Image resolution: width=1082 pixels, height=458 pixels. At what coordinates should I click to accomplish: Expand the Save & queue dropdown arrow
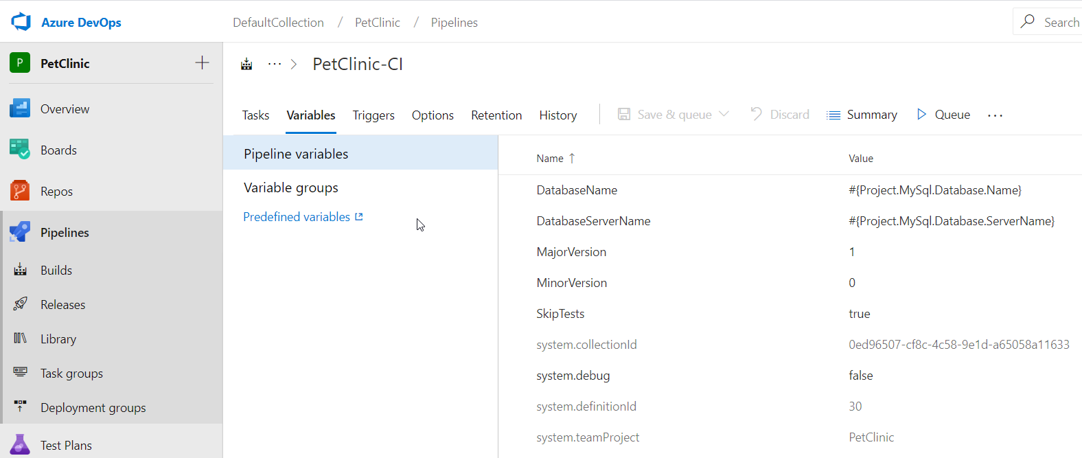(724, 115)
